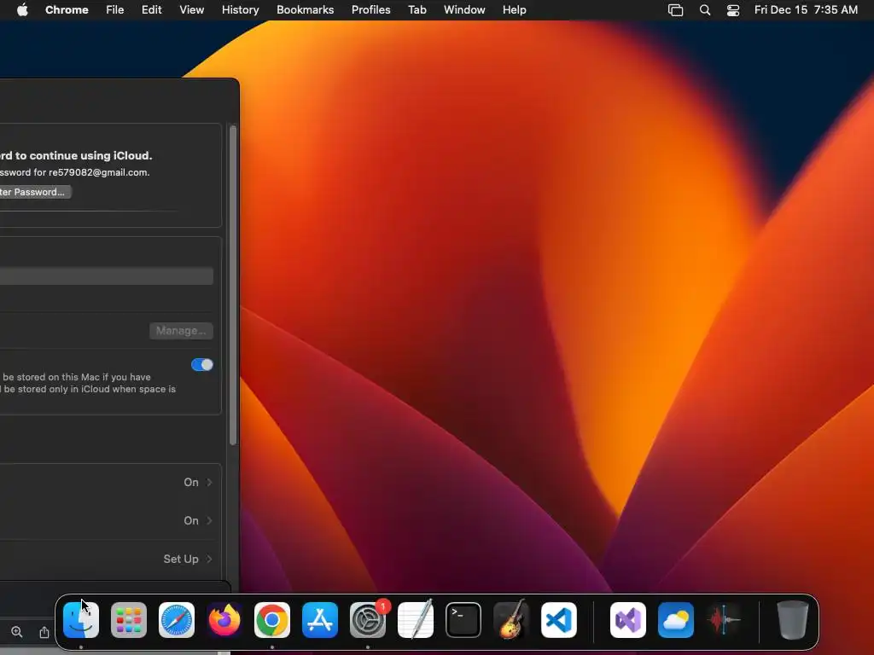Click the Stage Manager menu bar icon

[676, 10]
